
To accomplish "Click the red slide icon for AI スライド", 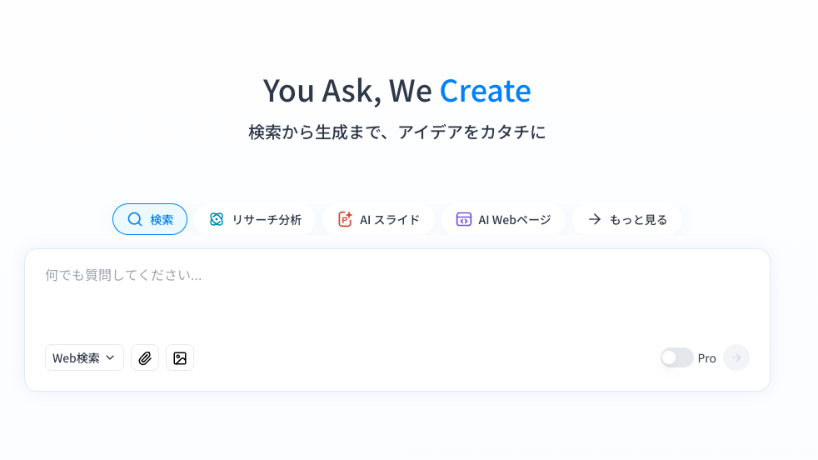I will point(345,219).
